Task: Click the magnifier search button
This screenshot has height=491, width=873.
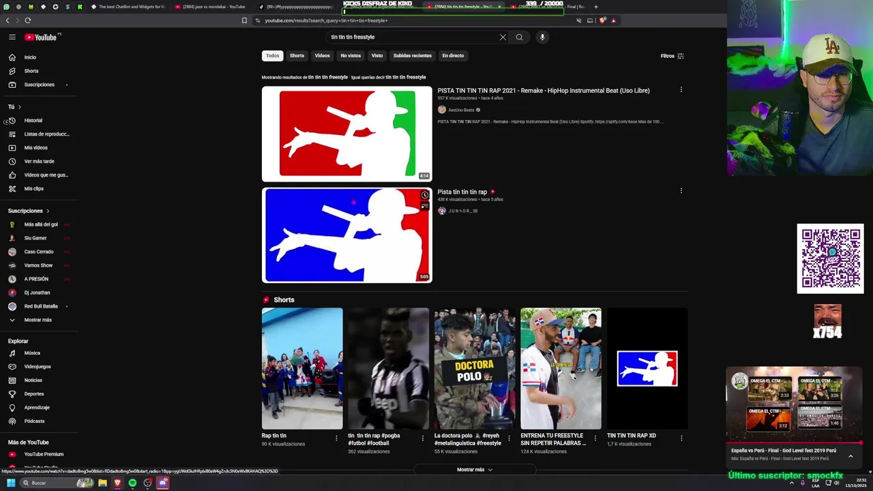Action: click(x=519, y=37)
